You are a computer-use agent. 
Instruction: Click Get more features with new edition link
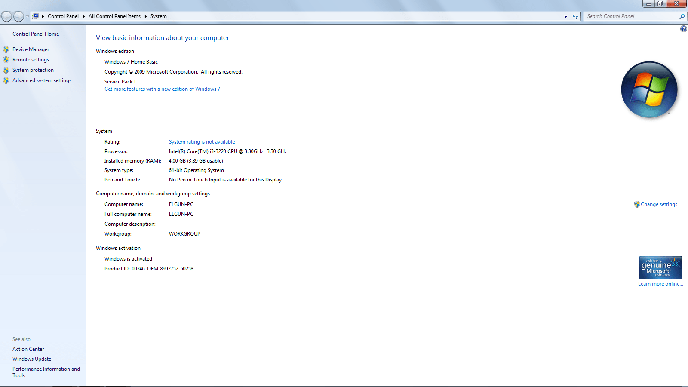[x=162, y=89]
